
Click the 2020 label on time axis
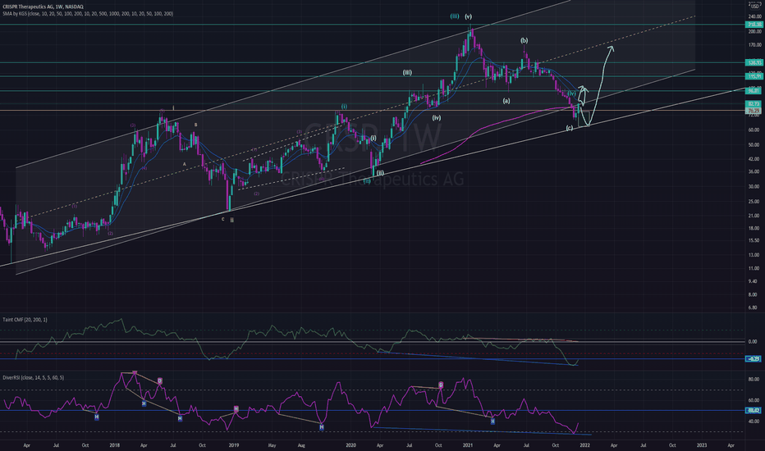[350, 445]
